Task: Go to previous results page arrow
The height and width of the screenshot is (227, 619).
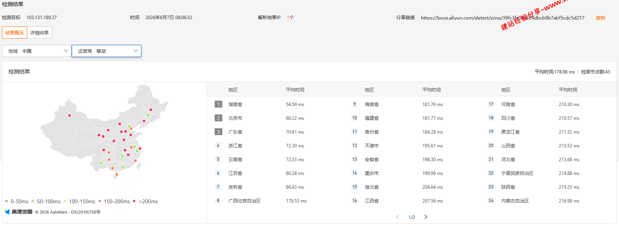Action: click(397, 217)
